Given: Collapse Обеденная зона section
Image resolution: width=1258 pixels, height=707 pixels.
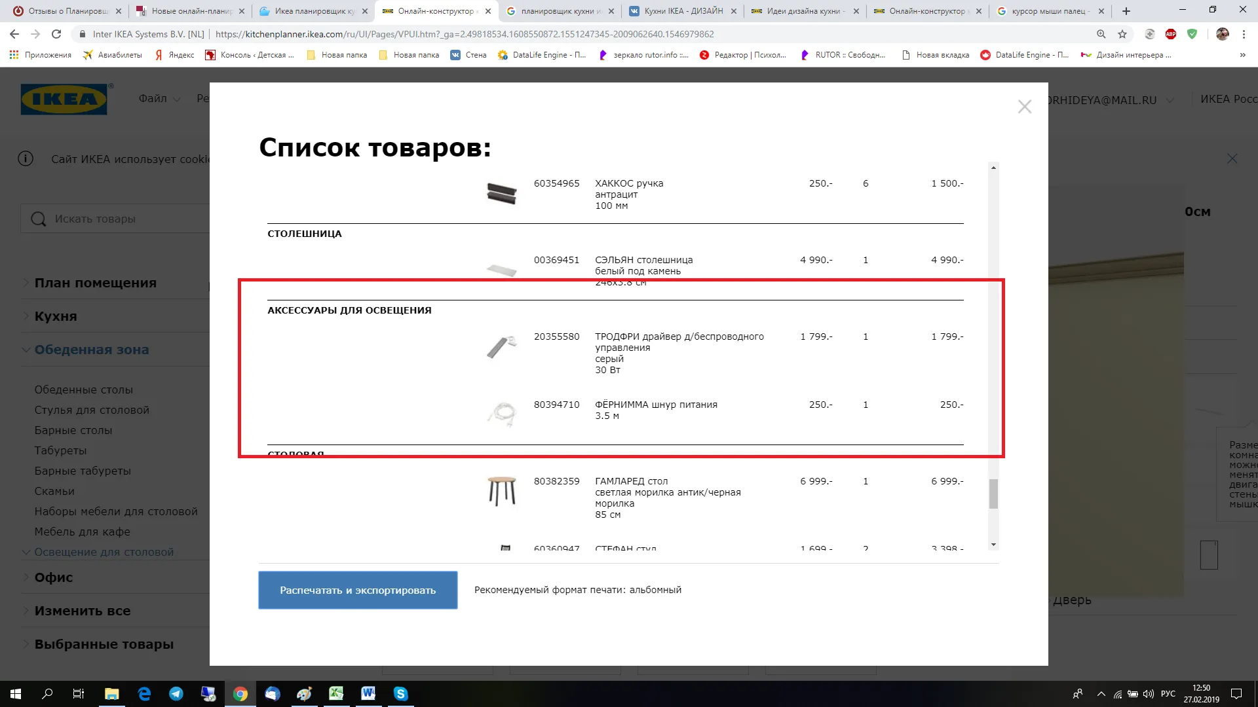Looking at the screenshot, I should (x=92, y=350).
